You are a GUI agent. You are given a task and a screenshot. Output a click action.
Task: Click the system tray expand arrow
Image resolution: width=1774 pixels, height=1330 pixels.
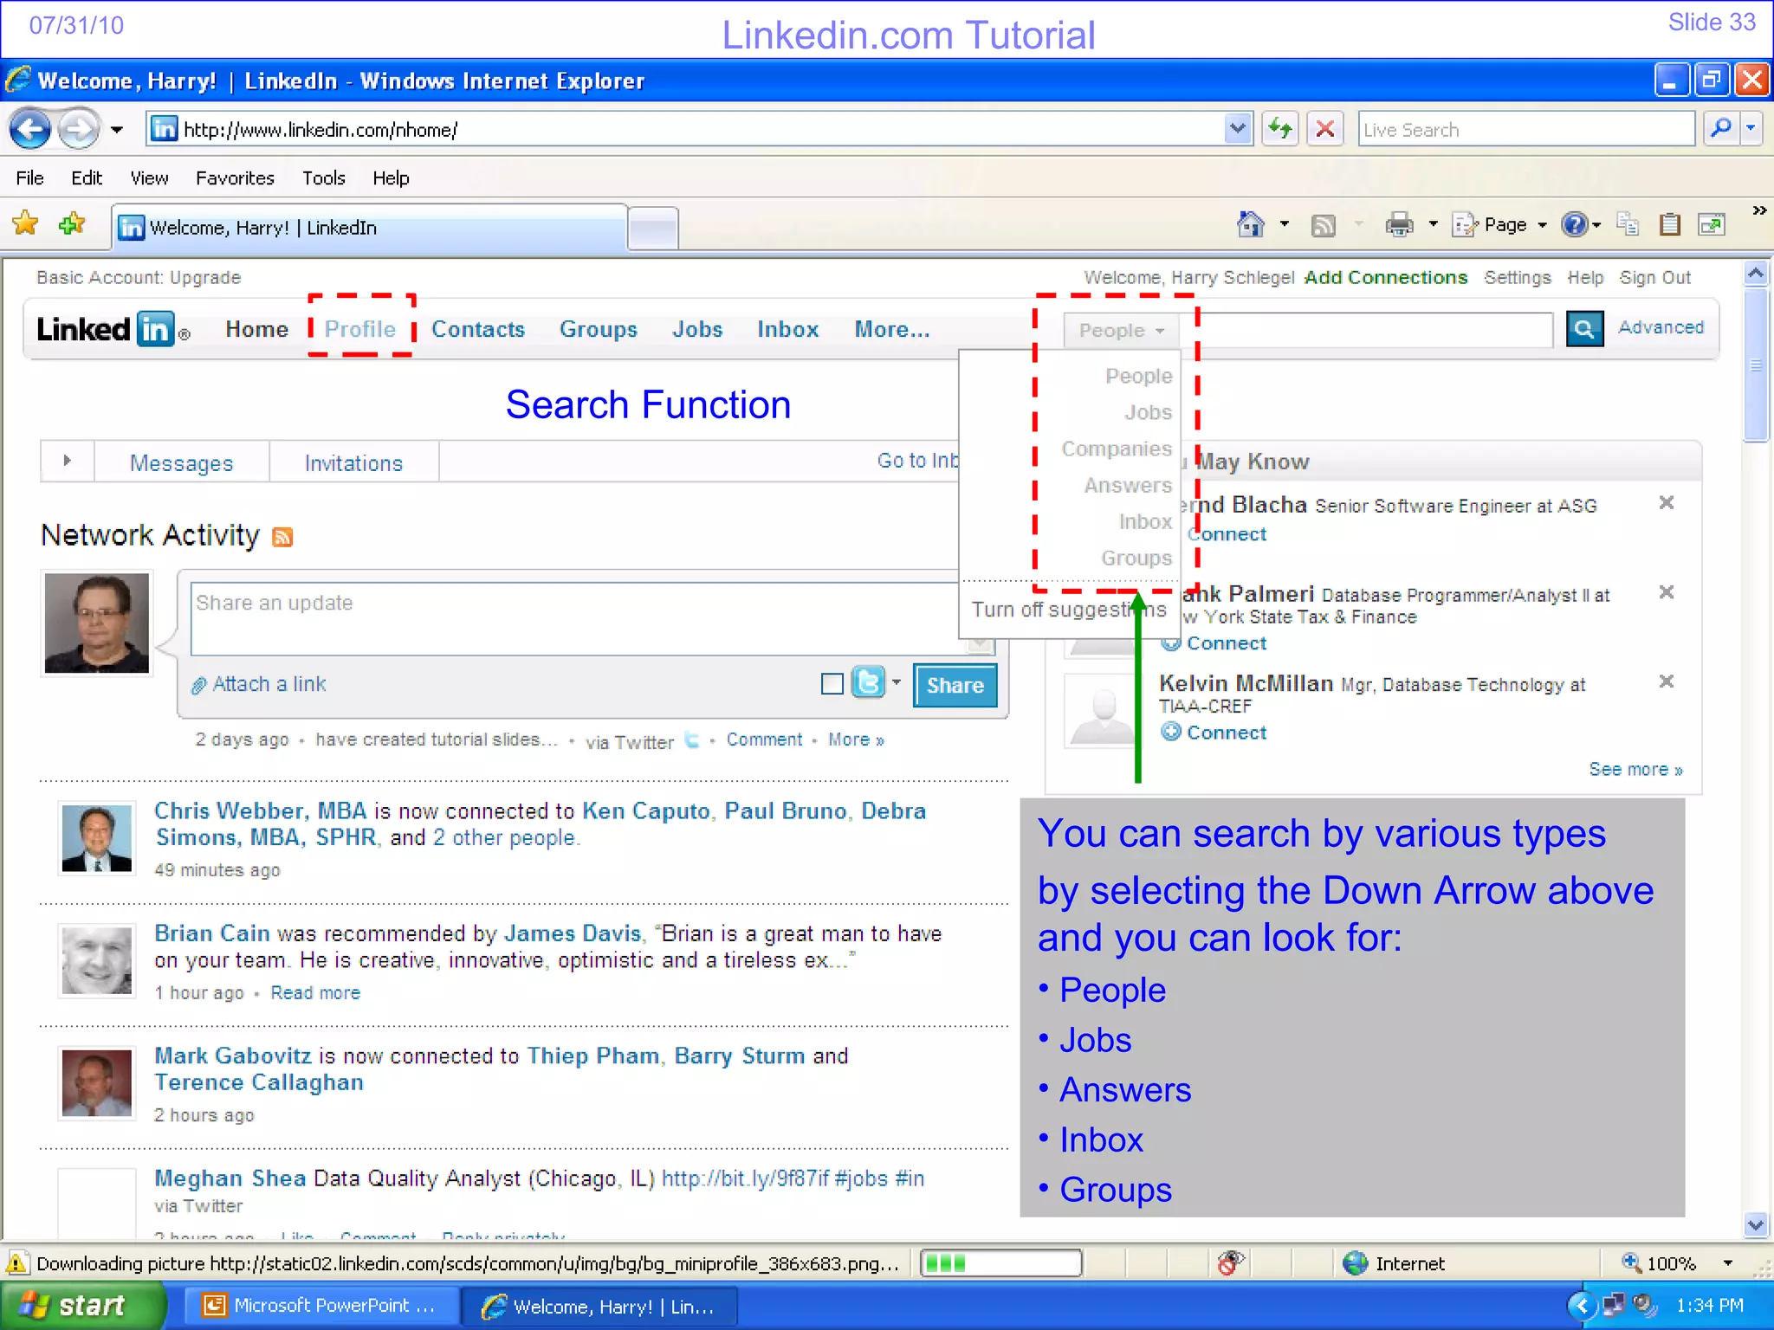(x=1582, y=1305)
